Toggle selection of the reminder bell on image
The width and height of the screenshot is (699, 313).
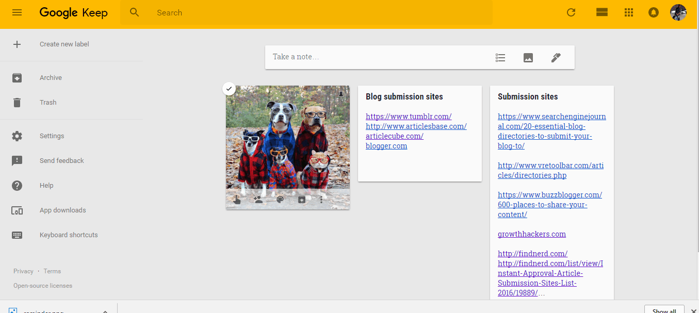click(x=341, y=93)
